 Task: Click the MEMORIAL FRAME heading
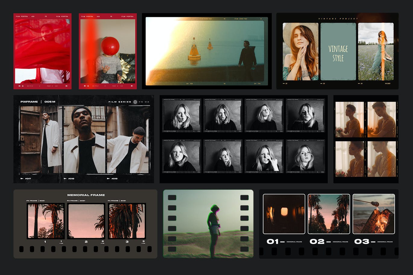pyautogui.click(x=86, y=195)
